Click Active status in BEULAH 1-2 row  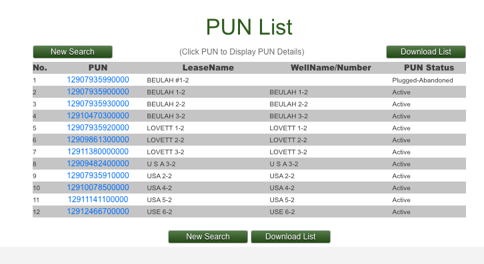coord(401,92)
